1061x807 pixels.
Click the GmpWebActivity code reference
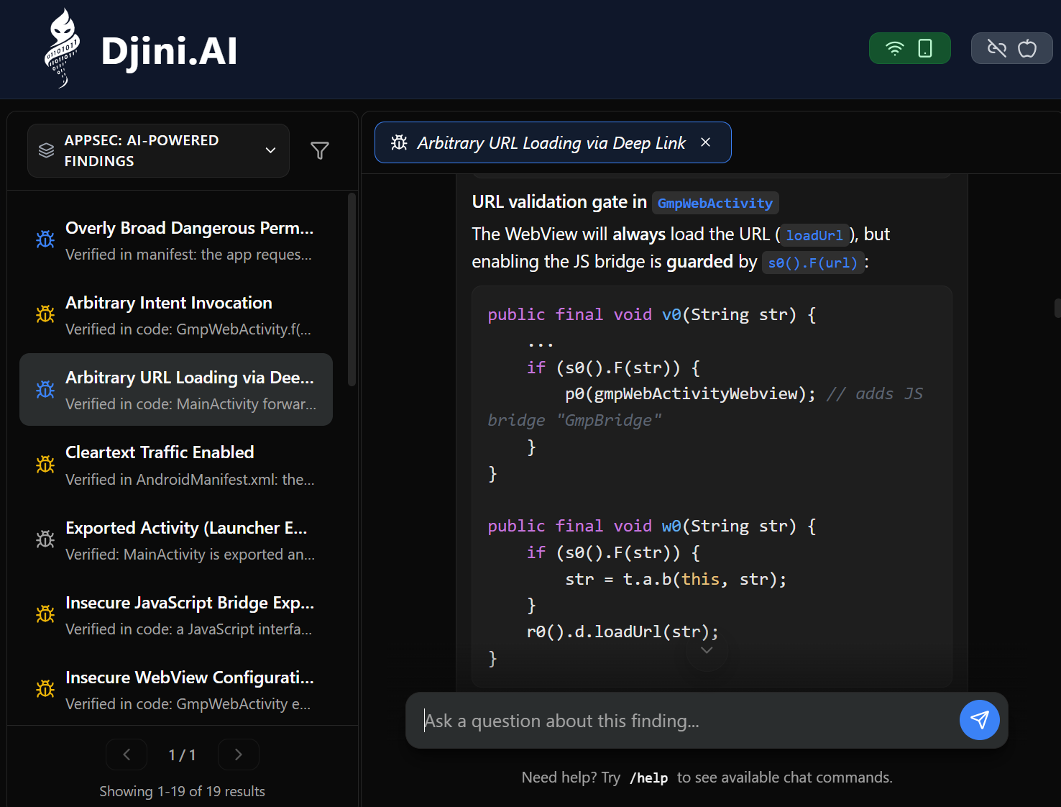pyautogui.click(x=715, y=203)
